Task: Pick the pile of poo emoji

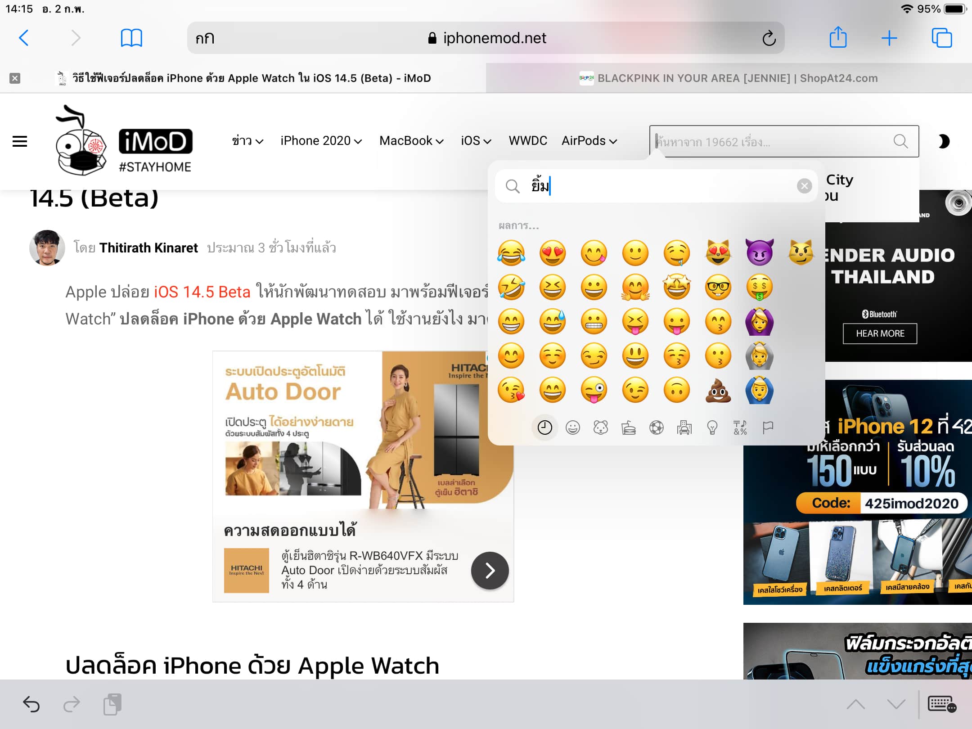Action: (718, 391)
